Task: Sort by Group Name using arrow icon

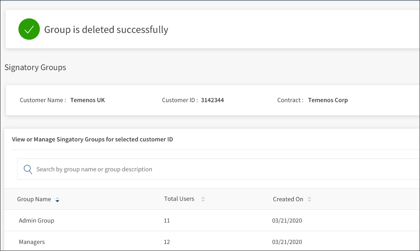Action: [57, 200]
